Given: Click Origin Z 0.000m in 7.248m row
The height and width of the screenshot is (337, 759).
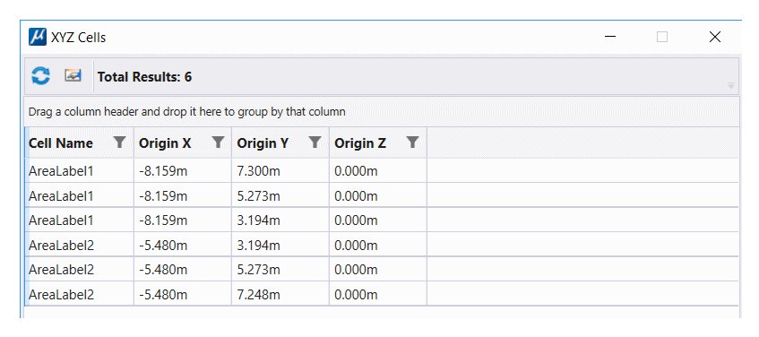Looking at the screenshot, I should point(378,294).
